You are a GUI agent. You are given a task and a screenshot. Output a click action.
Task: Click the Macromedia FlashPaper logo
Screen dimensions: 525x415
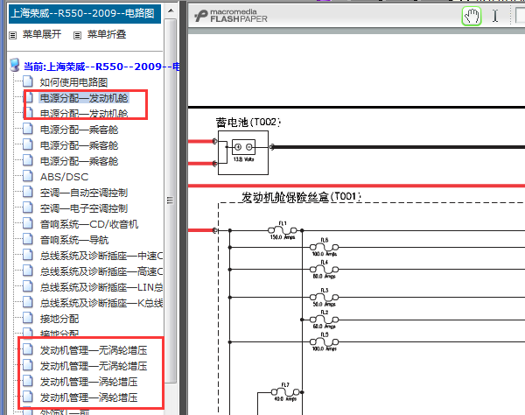coord(231,16)
